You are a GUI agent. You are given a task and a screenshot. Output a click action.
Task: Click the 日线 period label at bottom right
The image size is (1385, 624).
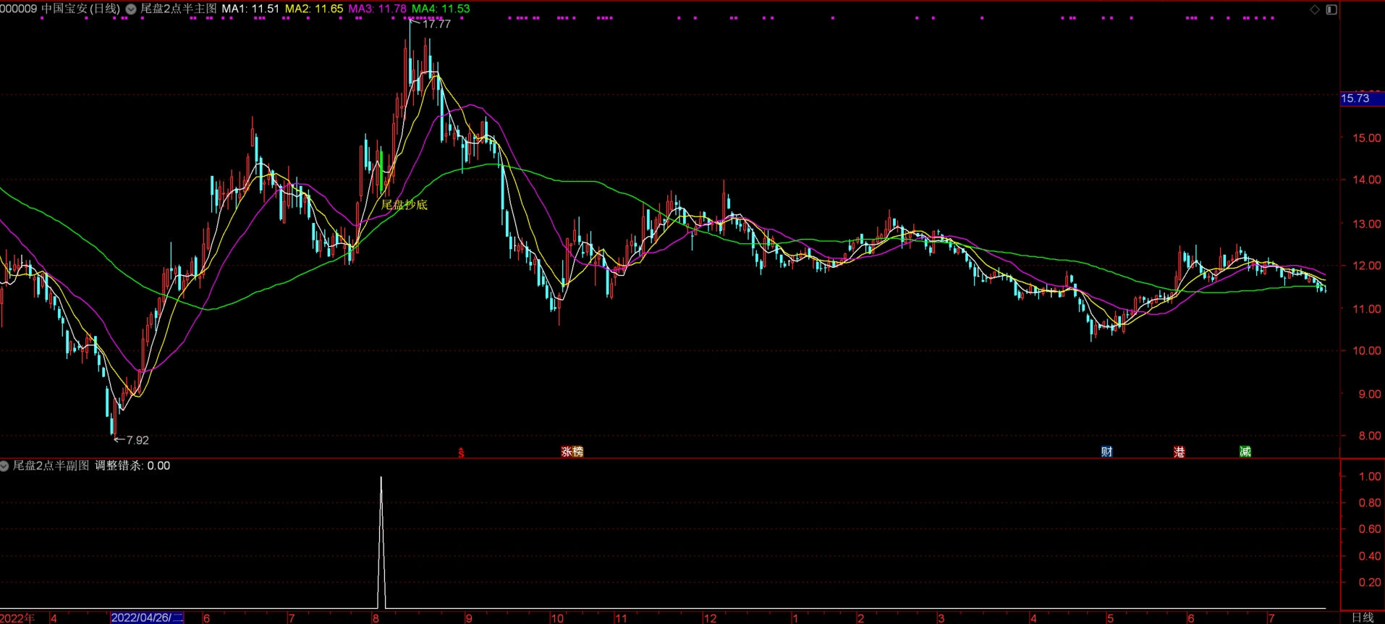tap(1363, 617)
